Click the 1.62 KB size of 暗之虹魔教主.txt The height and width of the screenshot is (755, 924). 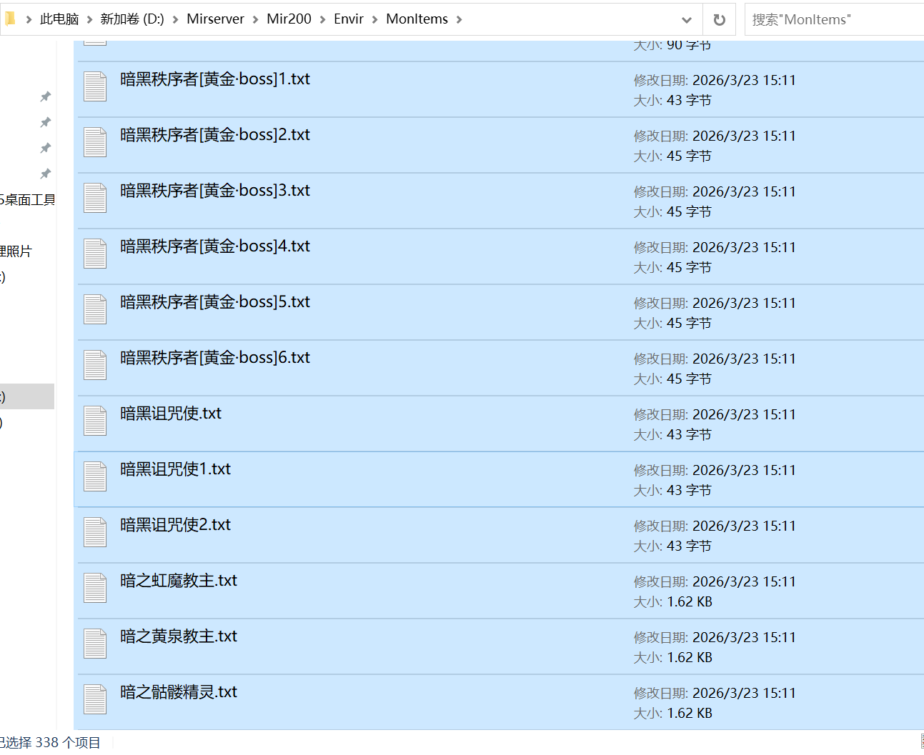(x=690, y=601)
